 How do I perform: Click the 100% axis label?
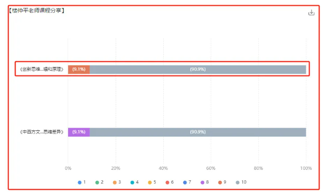(x=306, y=168)
